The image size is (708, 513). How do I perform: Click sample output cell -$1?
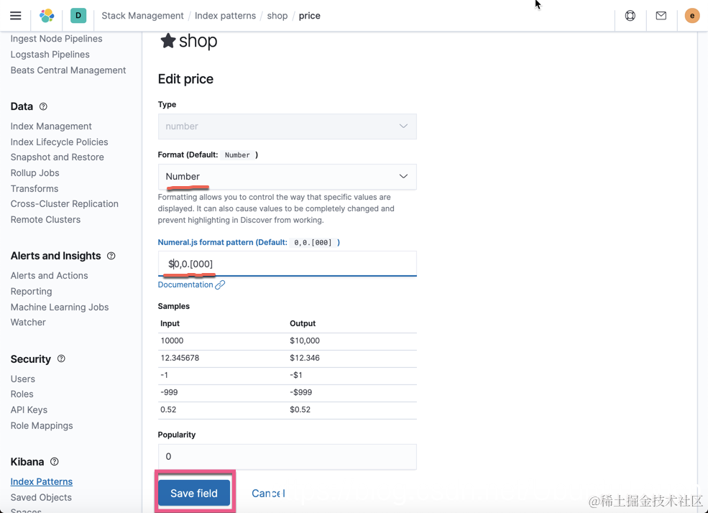(296, 375)
